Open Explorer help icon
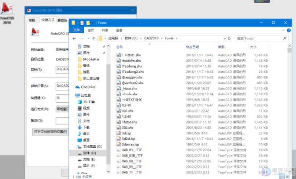Viewport: 296px width, 179px height. (289, 30)
